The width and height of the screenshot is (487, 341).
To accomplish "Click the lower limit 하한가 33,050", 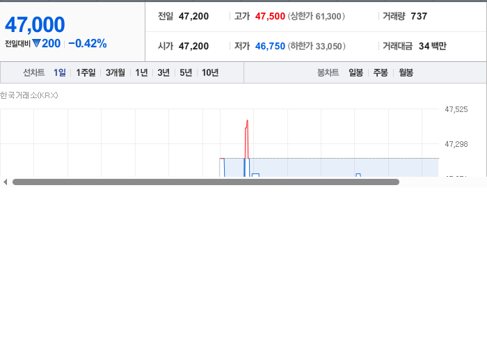I will tap(317, 46).
